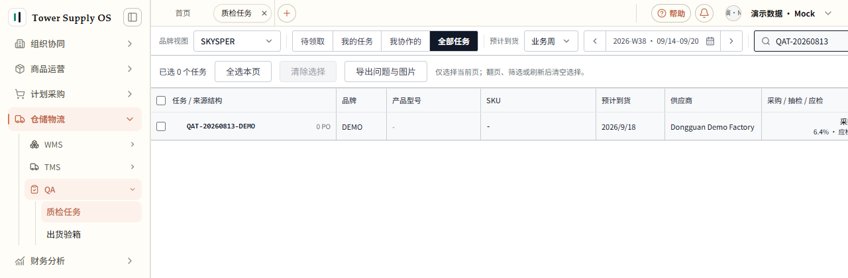The height and width of the screenshot is (278, 848).
Task: Open the 业务周 period dropdown
Action: pyautogui.click(x=551, y=41)
